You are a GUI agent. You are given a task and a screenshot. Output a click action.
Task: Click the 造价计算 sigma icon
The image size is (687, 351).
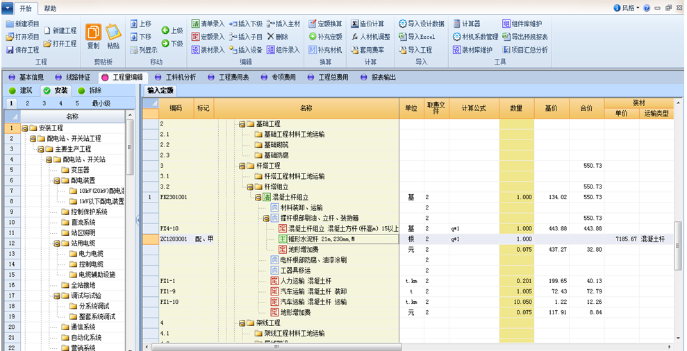tap(354, 24)
